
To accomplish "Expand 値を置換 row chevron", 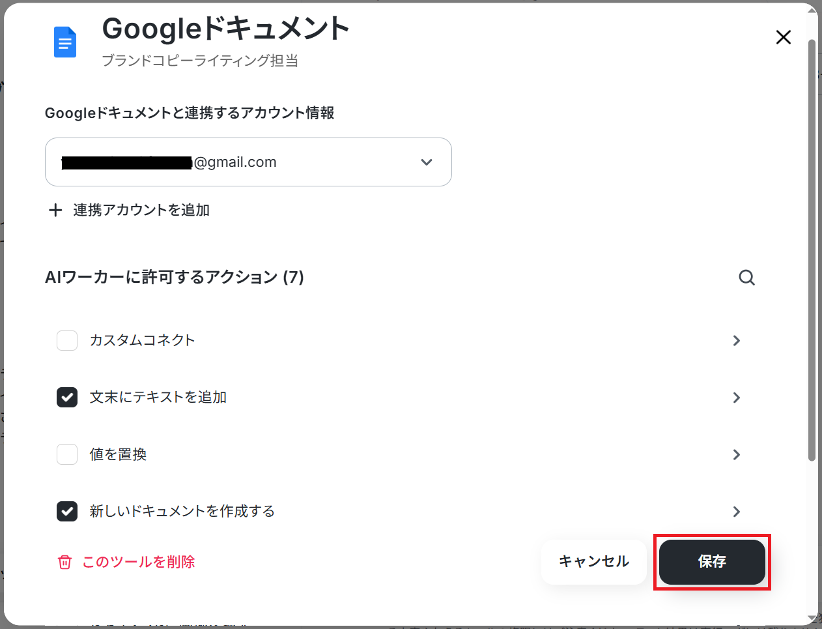I will pos(737,454).
